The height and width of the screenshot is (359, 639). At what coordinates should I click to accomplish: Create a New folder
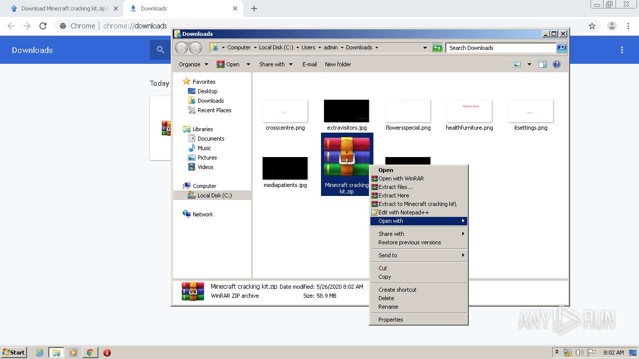tap(338, 64)
